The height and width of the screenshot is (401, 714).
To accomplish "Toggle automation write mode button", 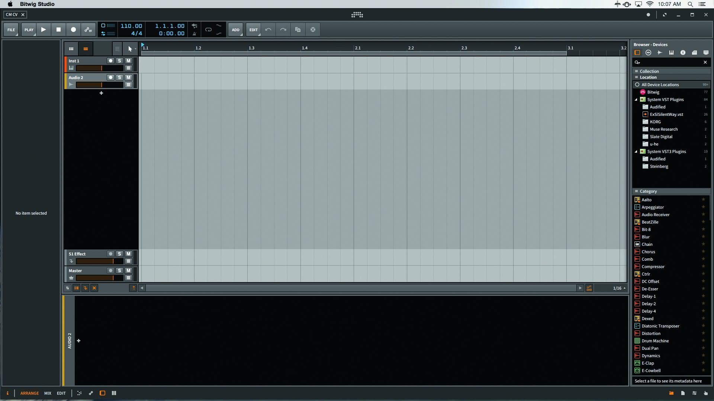I will tap(88, 30).
